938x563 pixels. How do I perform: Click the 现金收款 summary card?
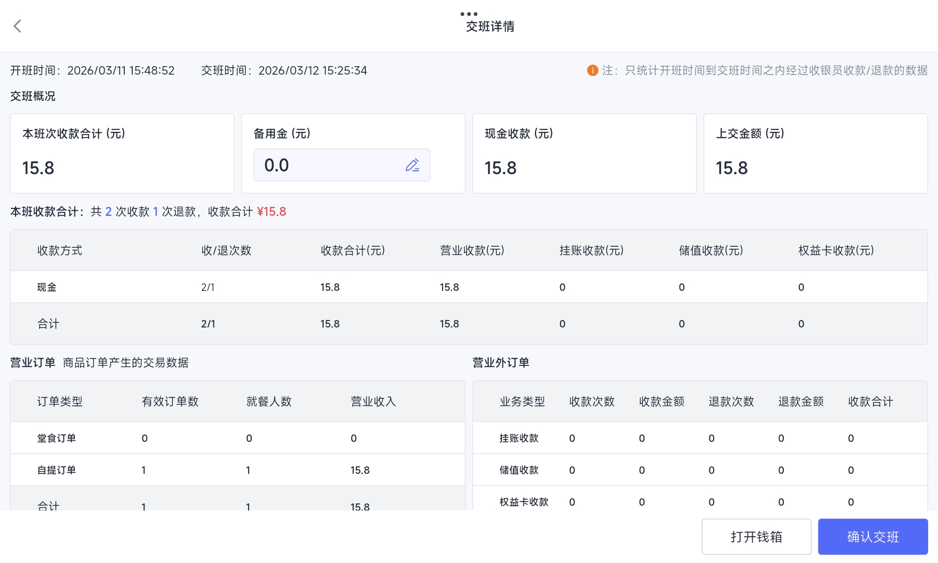click(x=584, y=153)
